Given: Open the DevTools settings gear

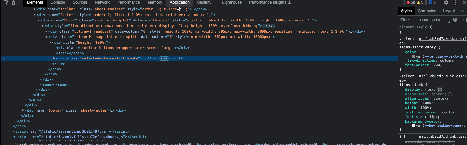Looking at the screenshot, I should click(446, 2).
